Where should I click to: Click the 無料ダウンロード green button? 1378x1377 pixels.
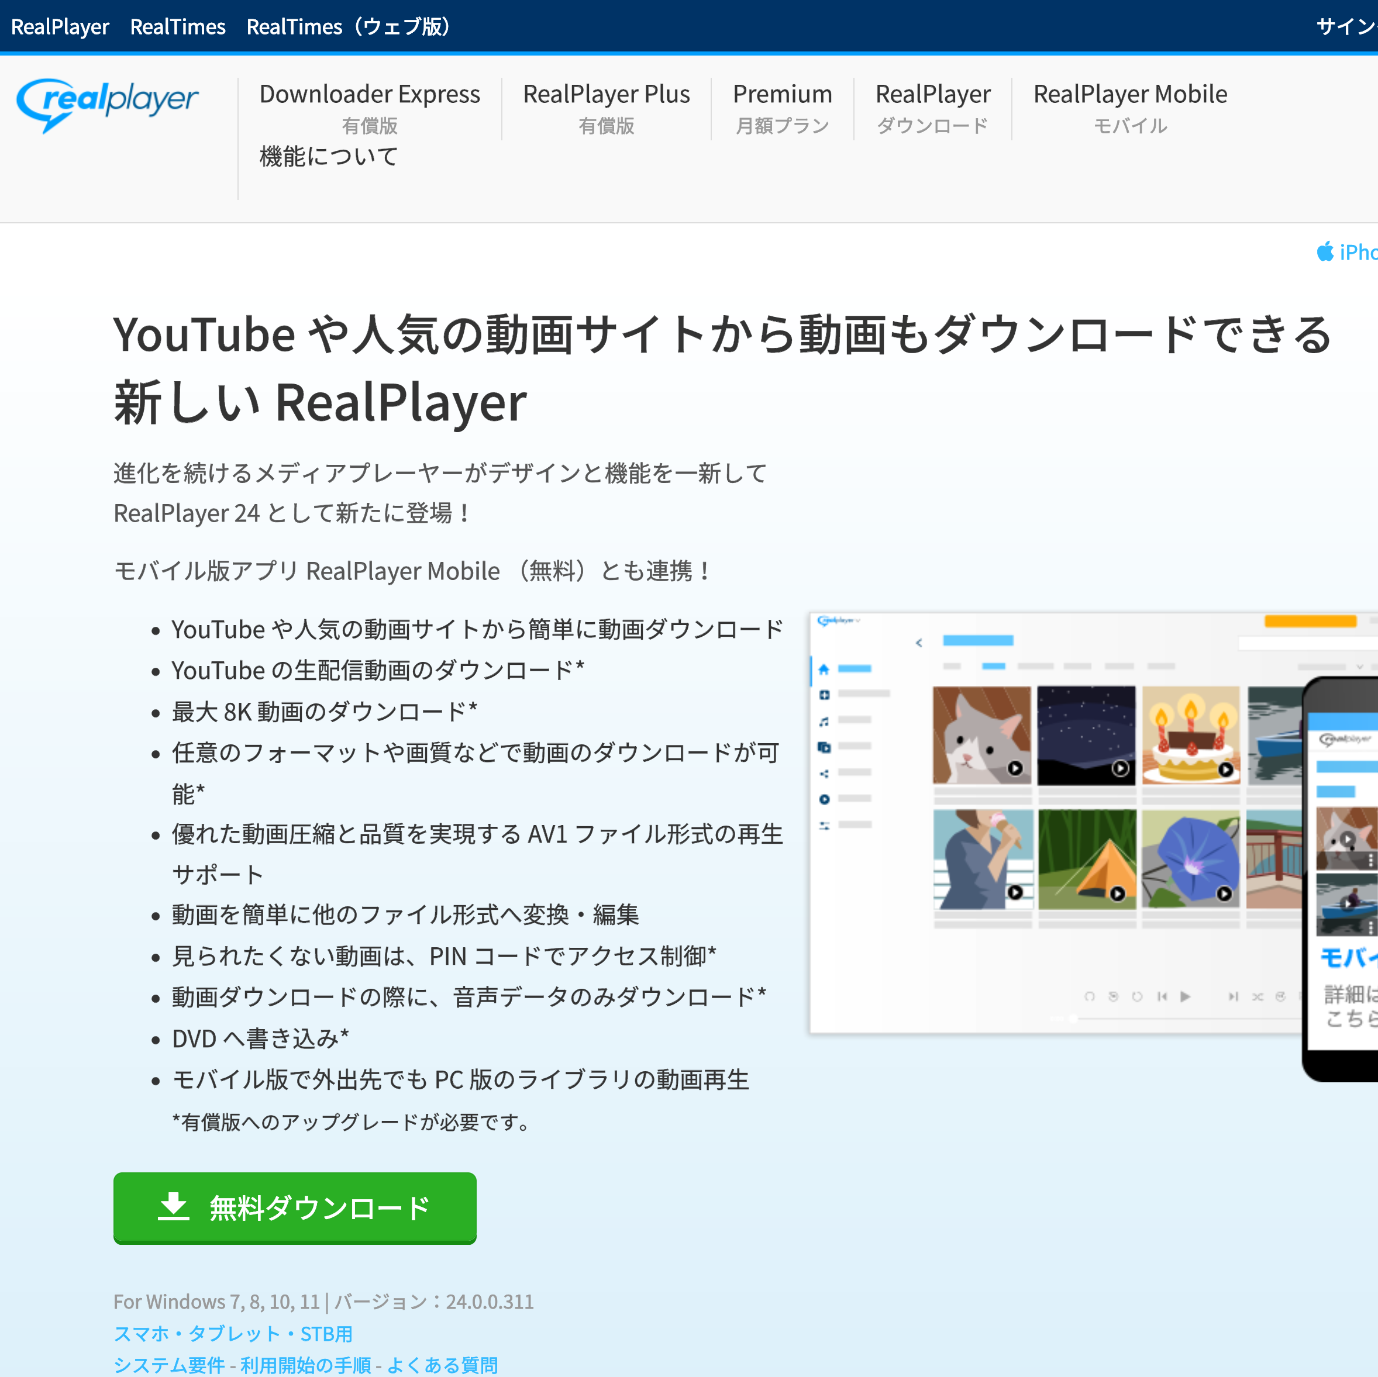[295, 1208]
